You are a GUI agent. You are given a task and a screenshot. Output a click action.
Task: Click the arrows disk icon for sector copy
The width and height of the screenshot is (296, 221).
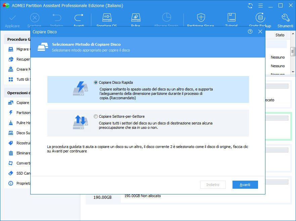[x=80, y=122]
